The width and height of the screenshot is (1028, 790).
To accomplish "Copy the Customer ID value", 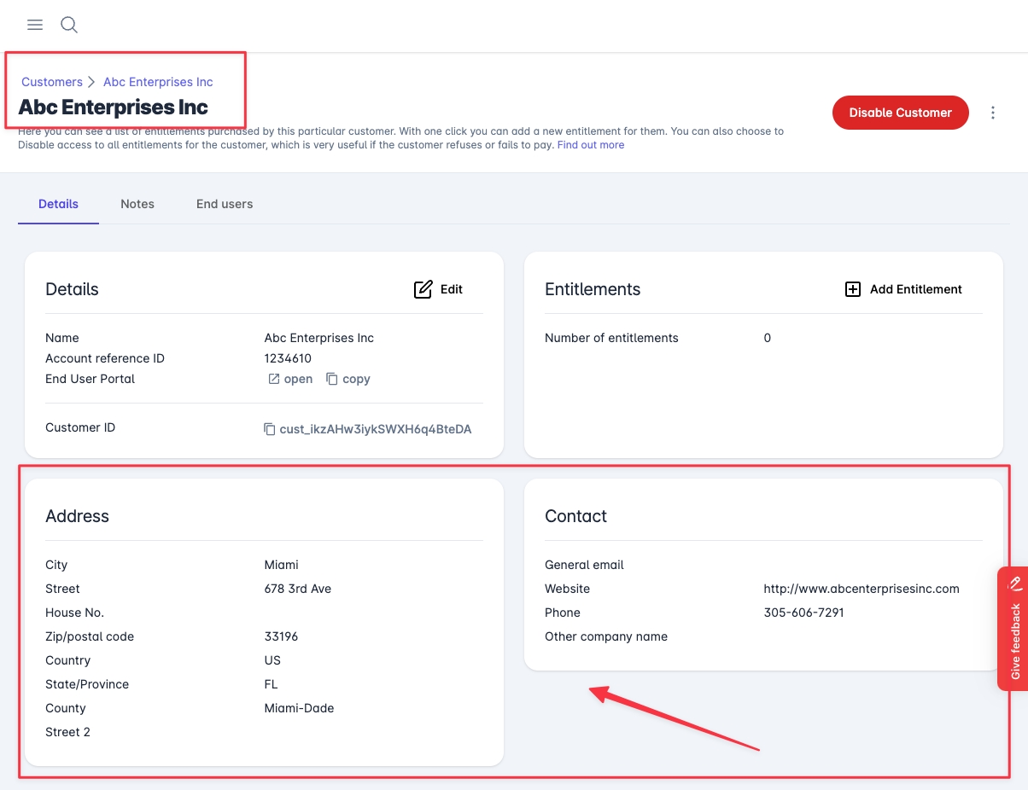I will click(270, 429).
